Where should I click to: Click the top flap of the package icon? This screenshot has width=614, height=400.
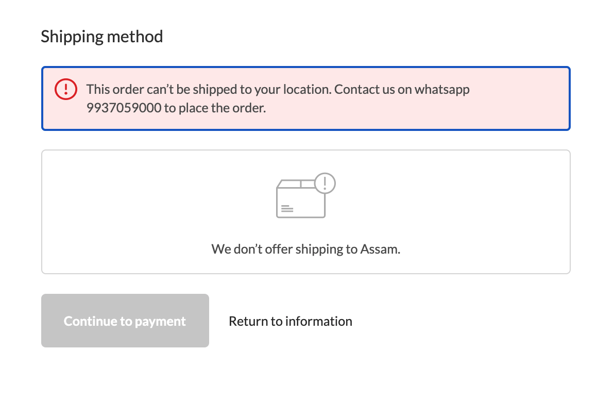click(296, 184)
